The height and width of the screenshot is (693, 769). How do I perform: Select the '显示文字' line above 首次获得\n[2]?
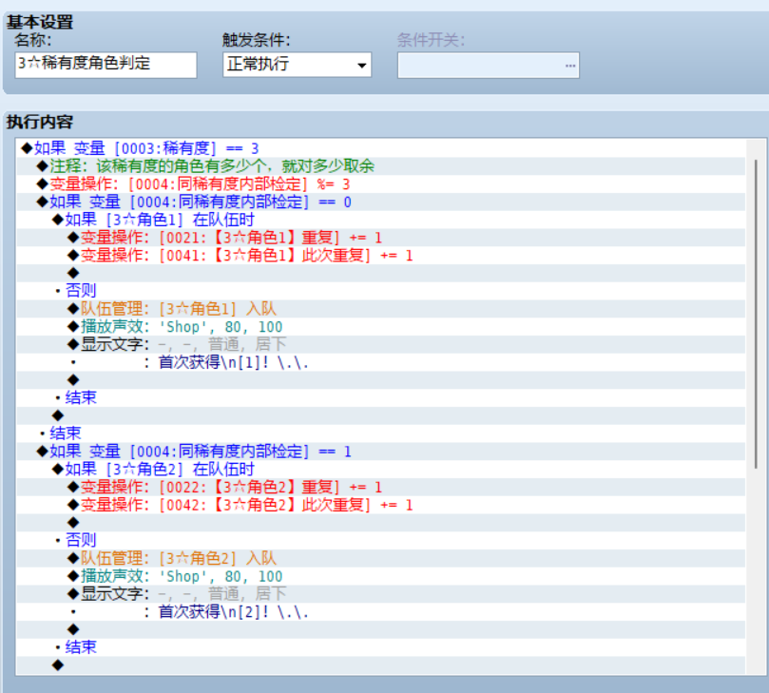pos(381,594)
